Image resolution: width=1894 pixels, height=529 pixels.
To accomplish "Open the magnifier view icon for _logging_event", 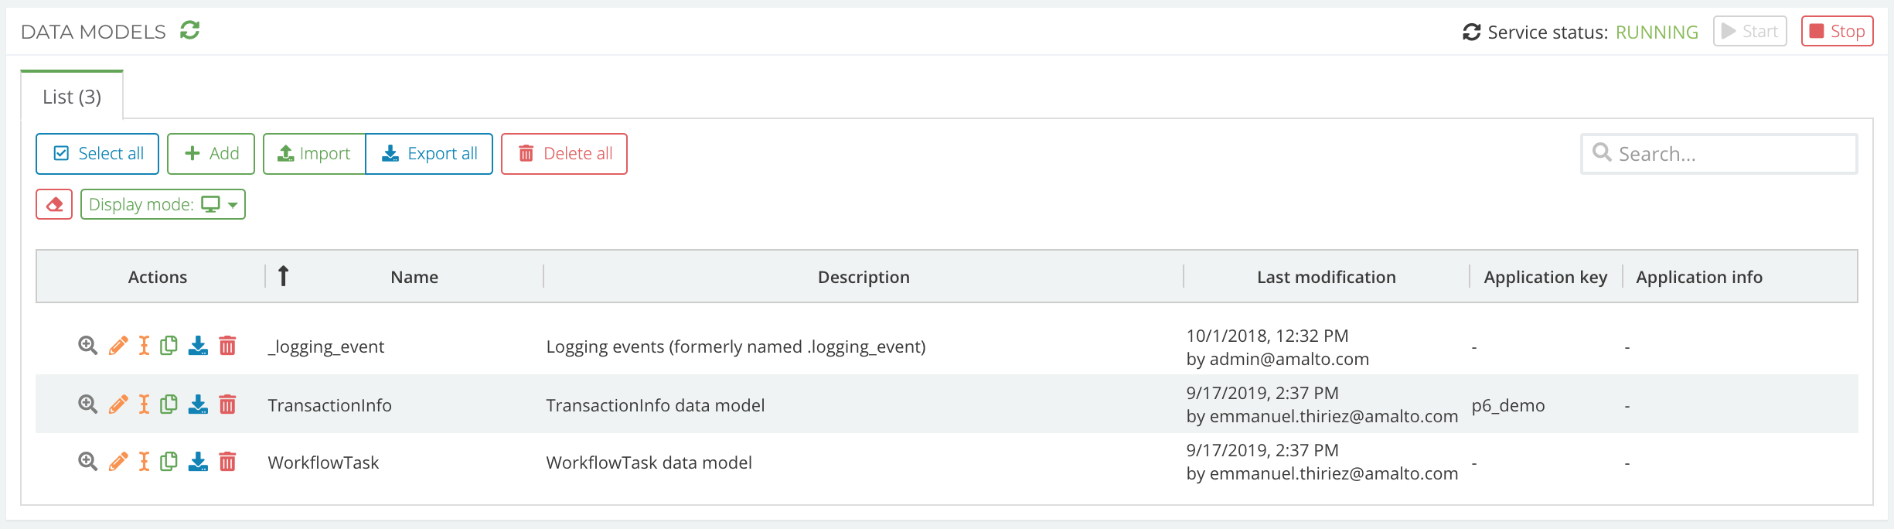I will [87, 346].
